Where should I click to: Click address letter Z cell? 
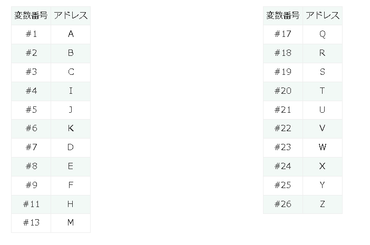(x=323, y=203)
